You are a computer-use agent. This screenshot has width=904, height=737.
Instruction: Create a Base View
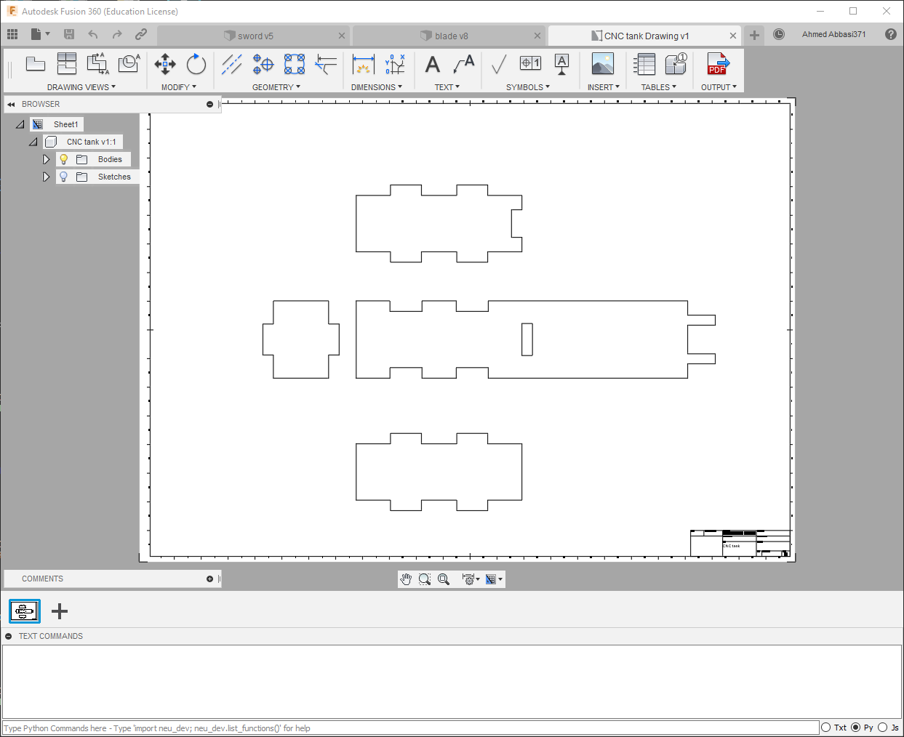35,64
